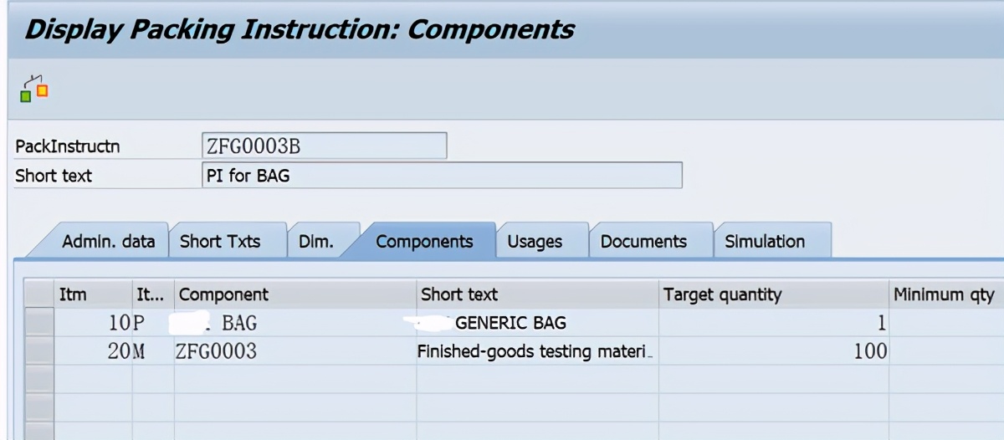This screenshot has width=1004, height=440.
Task: Open the Documents tab
Action: (643, 242)
